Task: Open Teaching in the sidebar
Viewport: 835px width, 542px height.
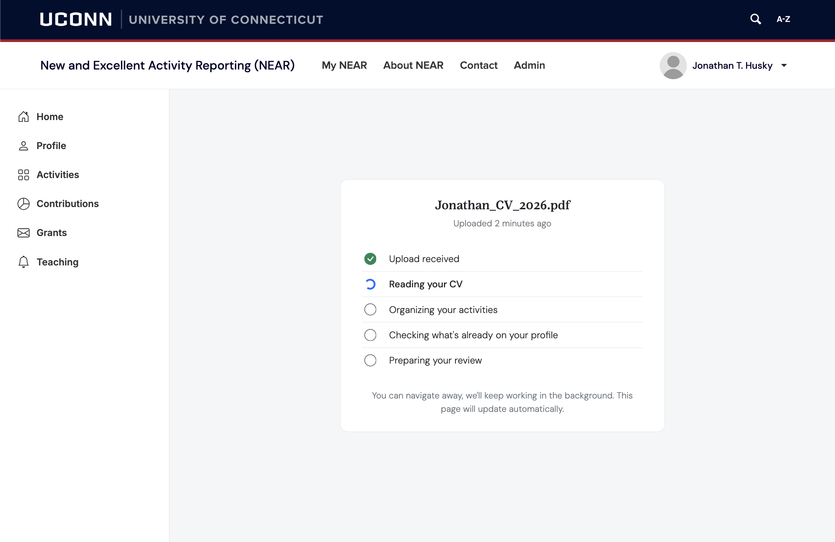Action: click(58, 262)
